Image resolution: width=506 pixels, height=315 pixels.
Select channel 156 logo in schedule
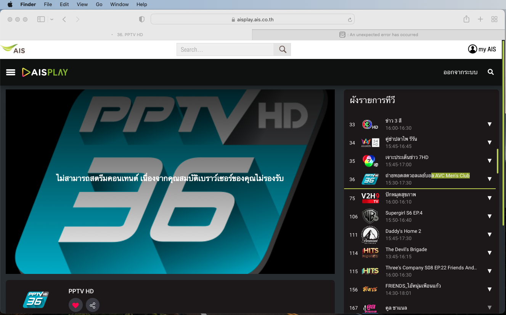click(x=370, y=290)
